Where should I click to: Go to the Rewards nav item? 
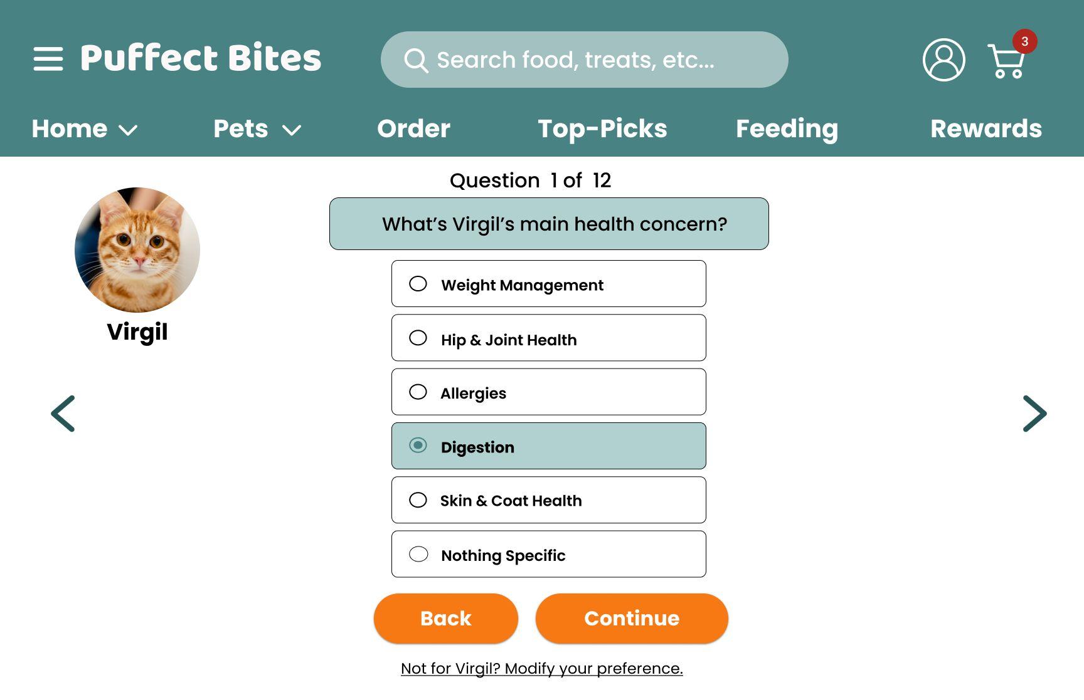986,128
